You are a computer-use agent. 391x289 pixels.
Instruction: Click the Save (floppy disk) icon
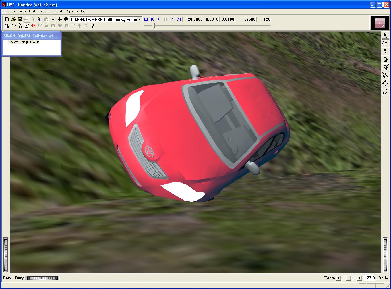20,19
